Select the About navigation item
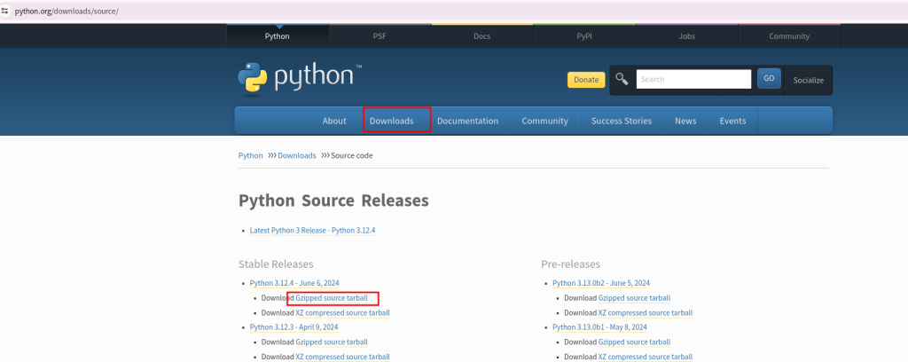Screen dimensions: 908x362 pyautogui.click(x=334, y=121)
